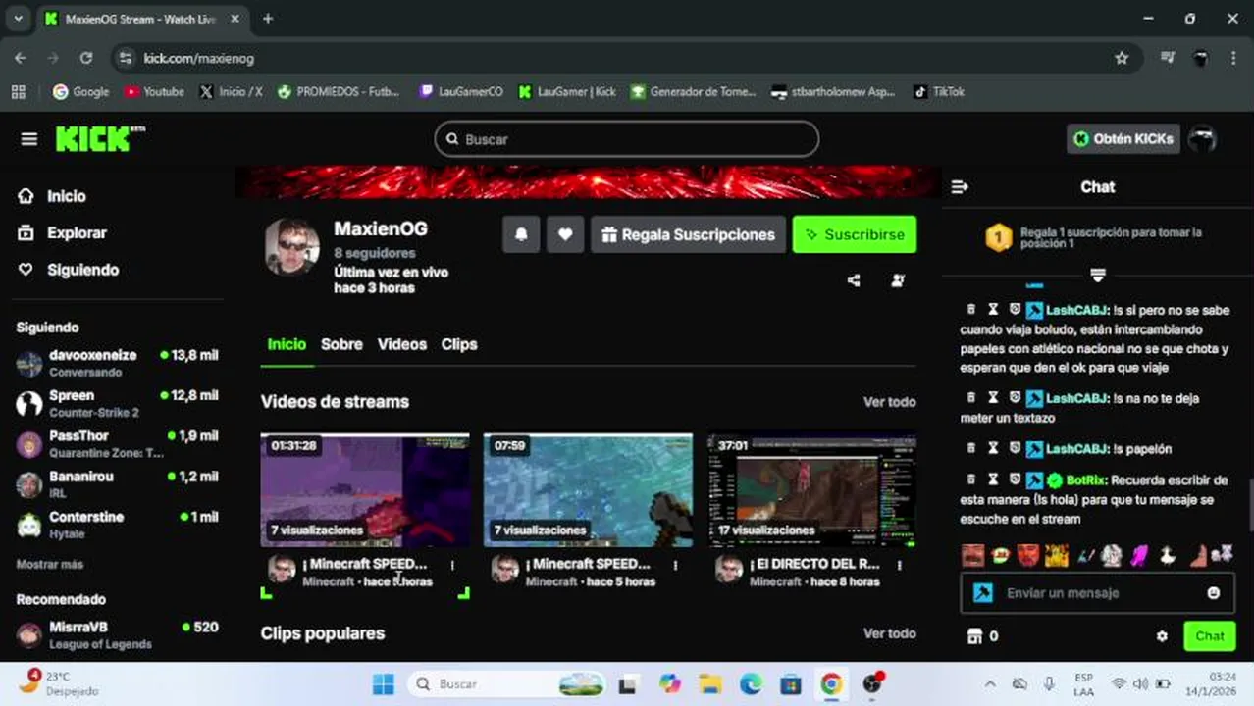Click the share icon under Suscribirse
This screenshot has height=706, width=1254.
point(854,280)
